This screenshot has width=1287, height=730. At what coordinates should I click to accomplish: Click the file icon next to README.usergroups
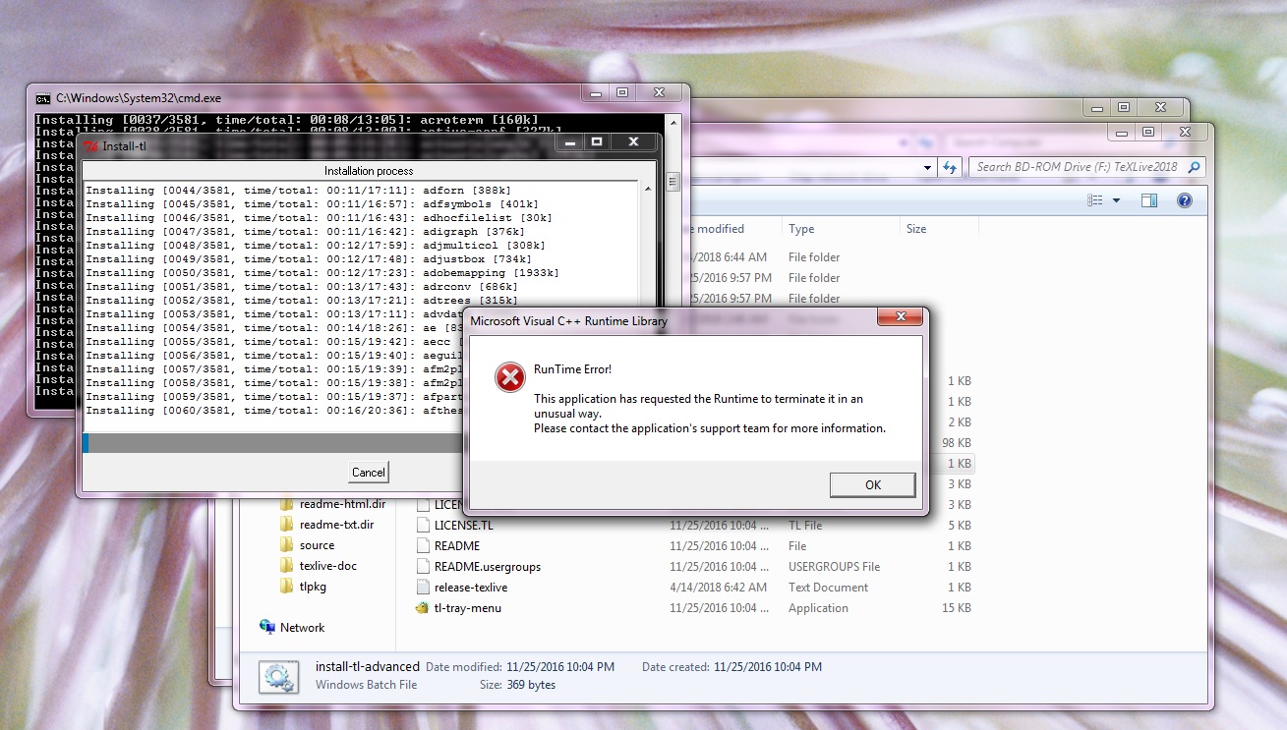pos(423,566)
